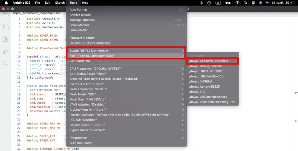The image size is (298, 151).
Task: Open the Help menu
Action: 85,3
